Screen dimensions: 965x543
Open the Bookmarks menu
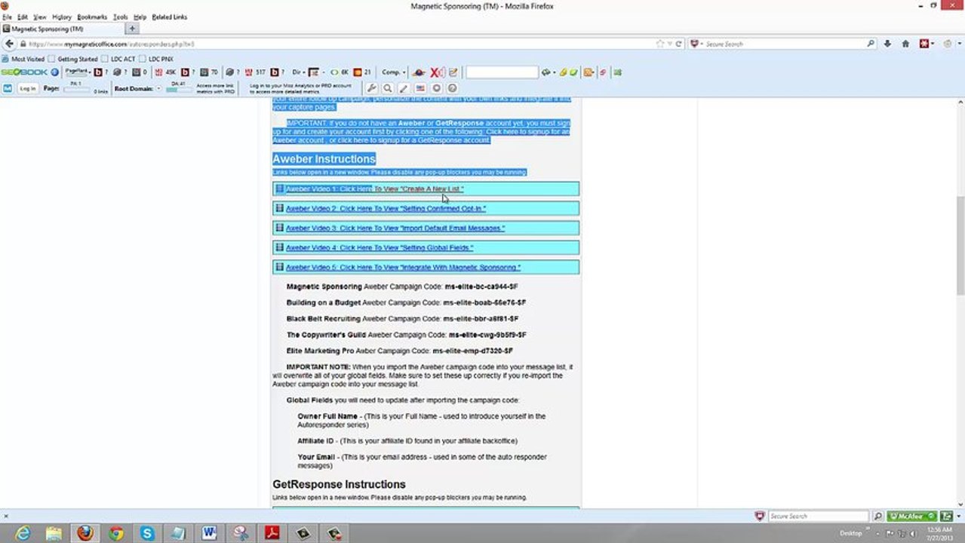point(92,17)
